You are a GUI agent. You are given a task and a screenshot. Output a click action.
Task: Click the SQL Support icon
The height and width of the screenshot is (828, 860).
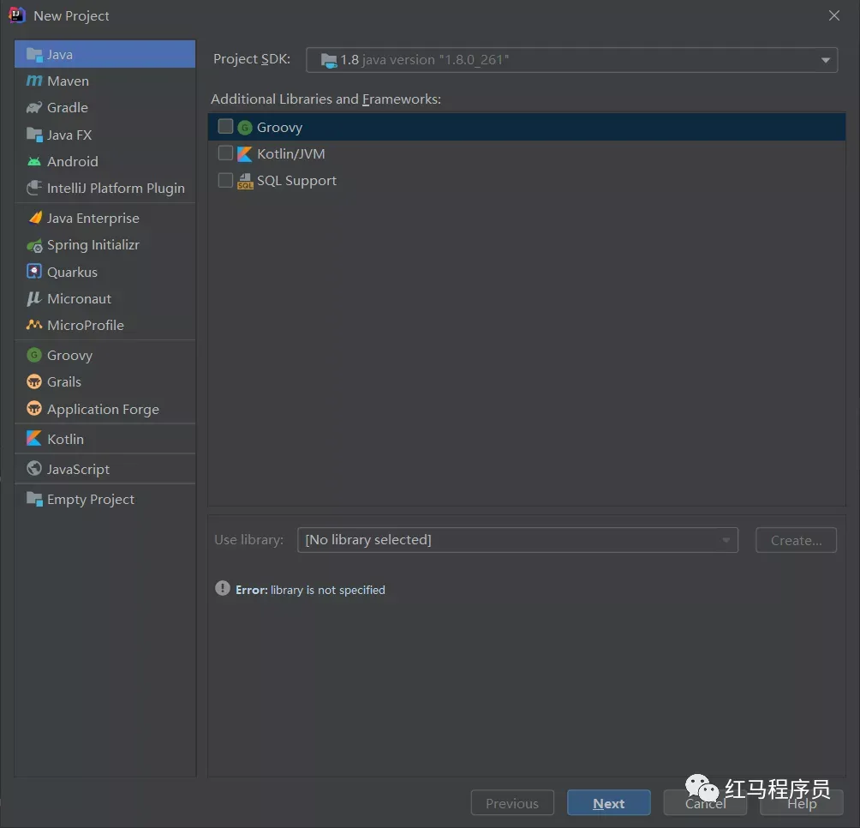click(x=245, y=181)
